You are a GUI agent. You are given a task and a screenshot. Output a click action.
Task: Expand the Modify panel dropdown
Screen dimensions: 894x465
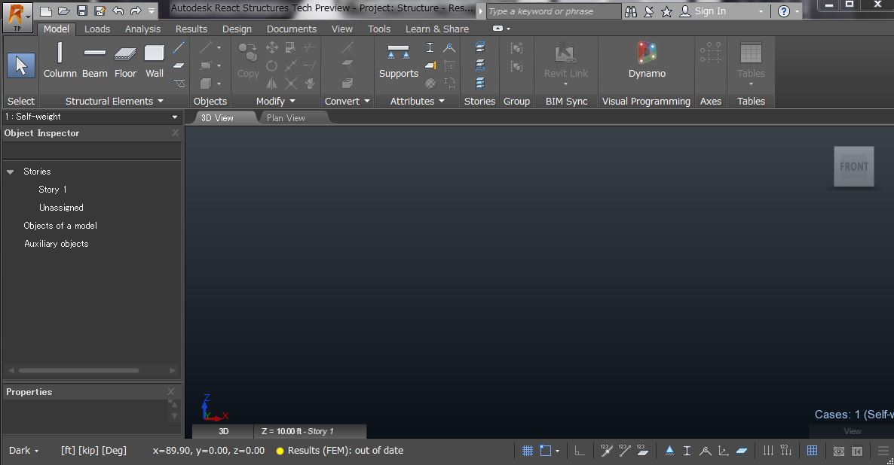tap(292, 101)
